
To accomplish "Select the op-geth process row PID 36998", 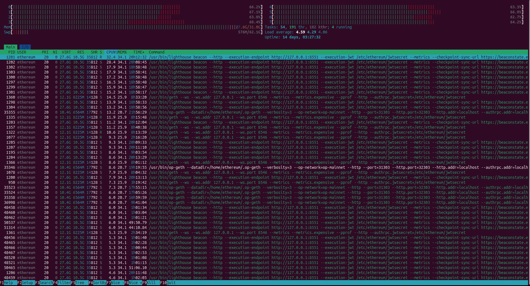I will click(265, 202).
